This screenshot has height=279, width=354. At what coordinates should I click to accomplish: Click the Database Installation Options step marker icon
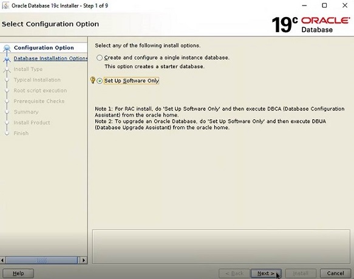point(7,59)
